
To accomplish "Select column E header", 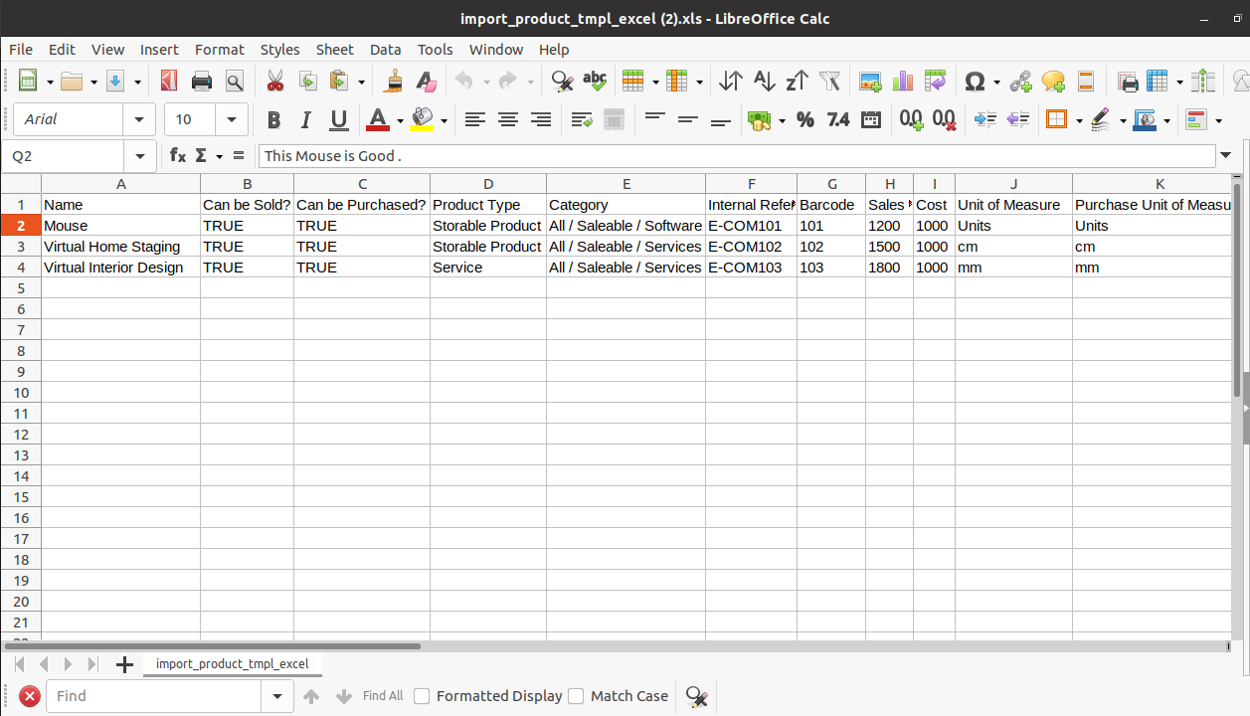I will point(626,184).
